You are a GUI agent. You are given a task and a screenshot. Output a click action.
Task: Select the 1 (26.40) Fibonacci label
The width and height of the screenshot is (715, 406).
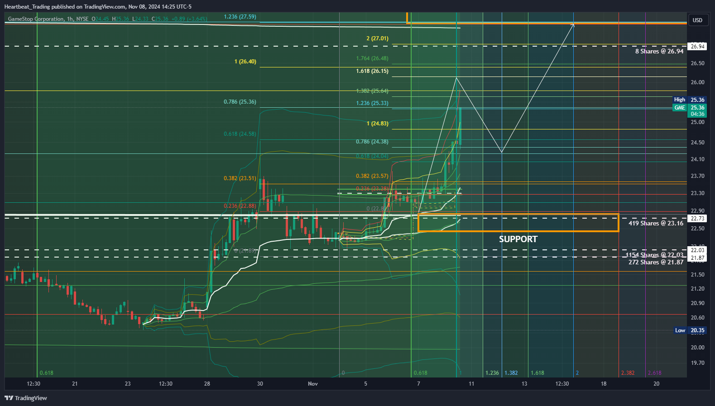coord(245,62)
